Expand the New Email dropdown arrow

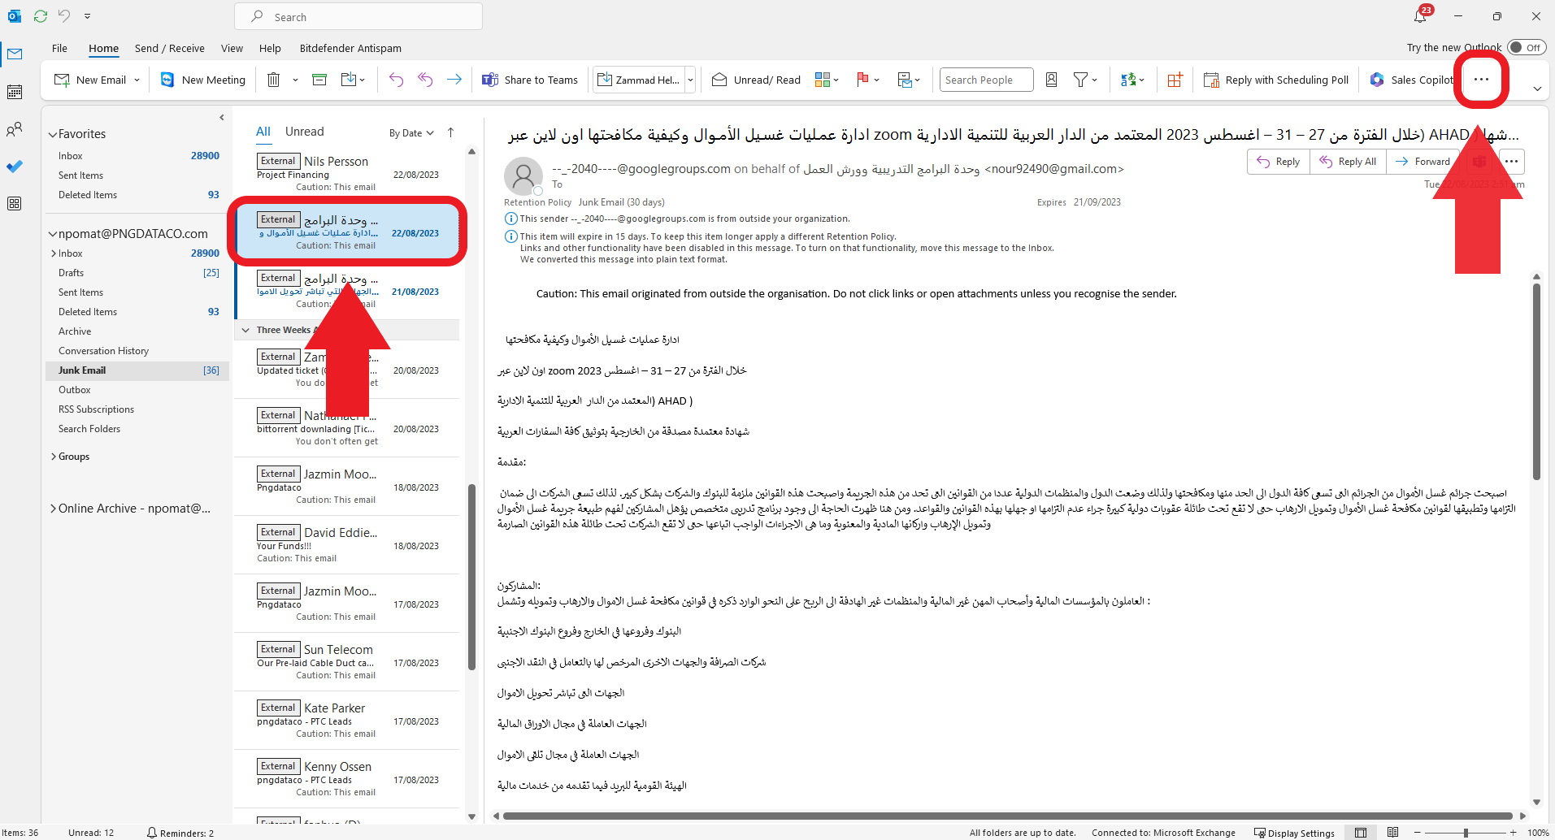(x=137, y=80)
